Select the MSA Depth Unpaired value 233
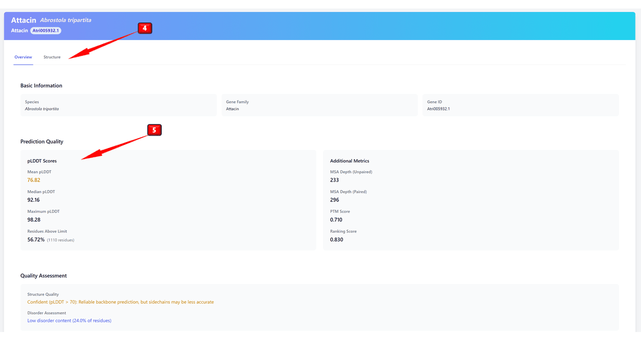 point(334,180)
